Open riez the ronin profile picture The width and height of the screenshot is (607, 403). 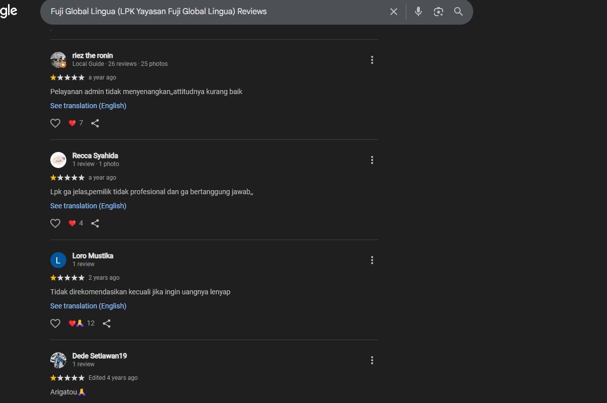(58, 60)
